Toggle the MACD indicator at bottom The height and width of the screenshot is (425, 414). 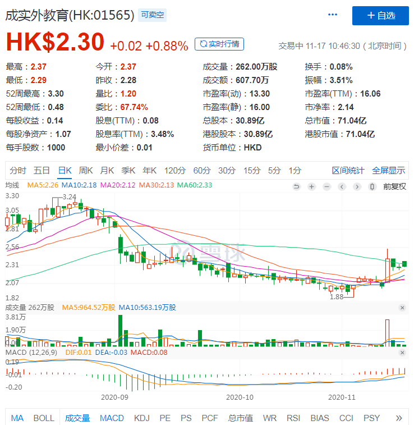point(112,418)
